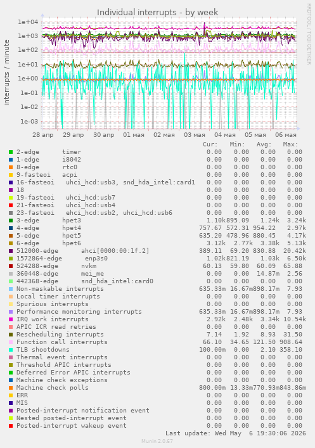
Task: Click the magenta swatch beside IRQ work interrupts
Action: 11,319
